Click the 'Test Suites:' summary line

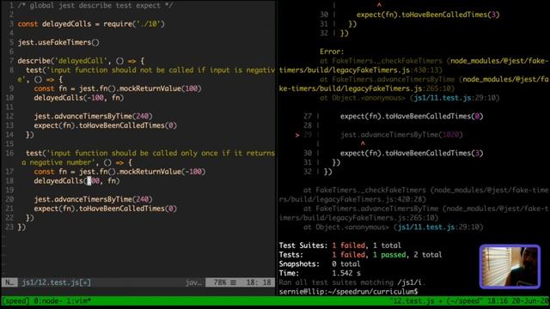(x=340, y=245)
